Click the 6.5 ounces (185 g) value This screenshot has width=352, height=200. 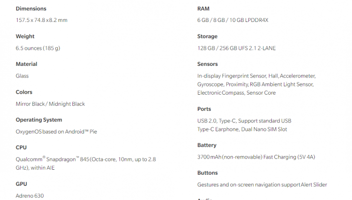coord(38,48)
